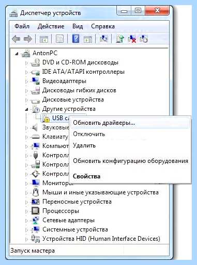
Task: Expand Мыши и иные указывающие устройства
Action: point(26,193)
